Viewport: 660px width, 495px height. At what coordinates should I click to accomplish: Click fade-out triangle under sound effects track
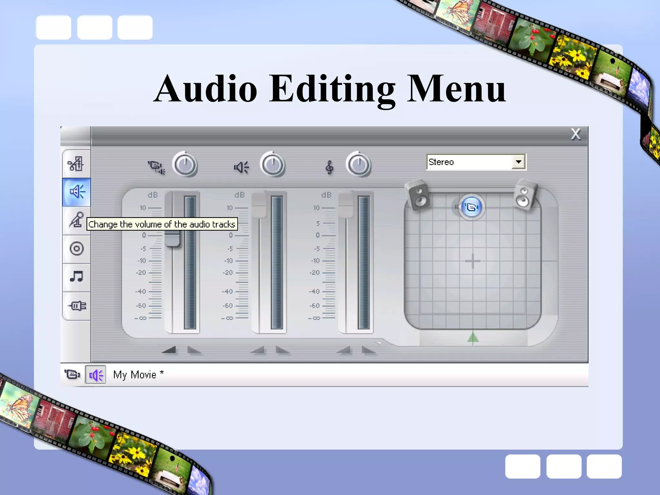click(283, 350)
